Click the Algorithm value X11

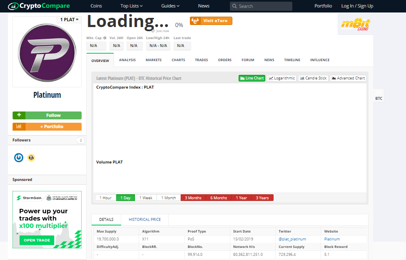click(x=145, y=239)
